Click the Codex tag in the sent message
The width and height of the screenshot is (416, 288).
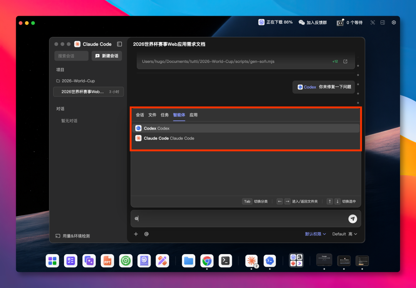pyautogui.click(x=307, y=87)
